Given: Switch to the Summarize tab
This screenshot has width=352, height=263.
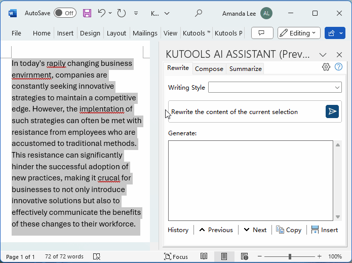Looking at the screenshot, I should click(x=245, y=69).
